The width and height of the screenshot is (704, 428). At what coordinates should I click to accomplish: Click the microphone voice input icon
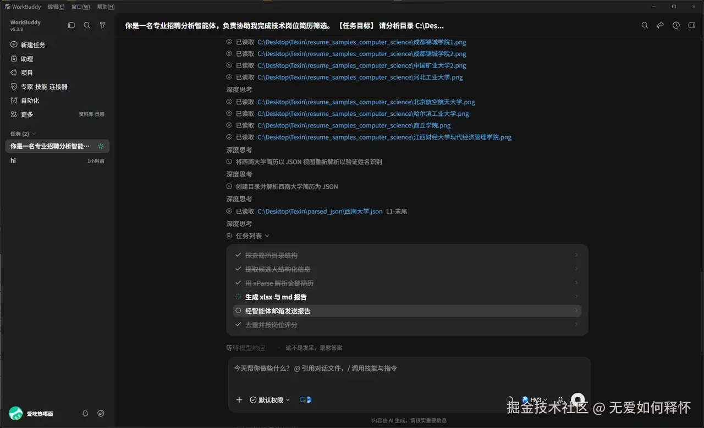pyautogui.click(x=560, y=400)
